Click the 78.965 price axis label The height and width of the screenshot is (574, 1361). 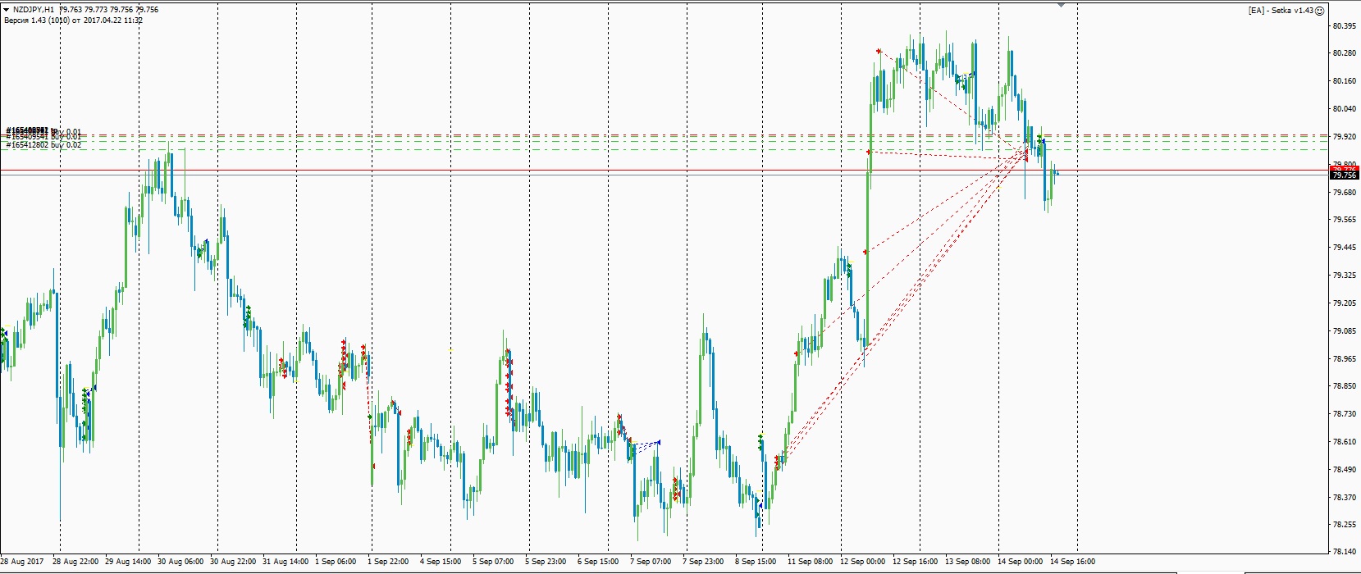[x=1343, y=358]
